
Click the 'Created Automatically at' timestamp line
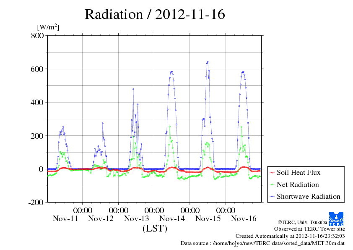pyautogui.click(x=290, y=236)
